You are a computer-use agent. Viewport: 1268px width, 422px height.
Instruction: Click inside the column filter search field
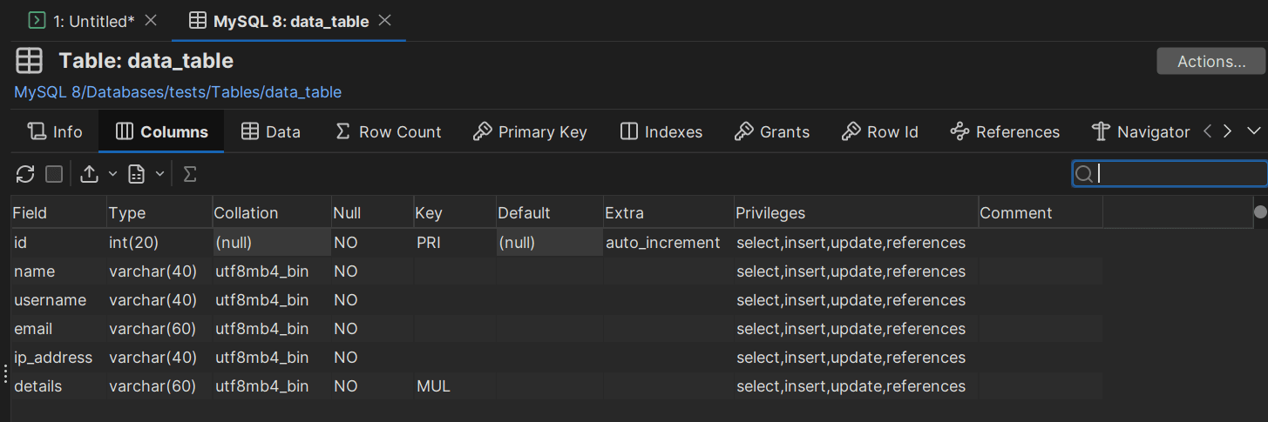click(1176, 174)
